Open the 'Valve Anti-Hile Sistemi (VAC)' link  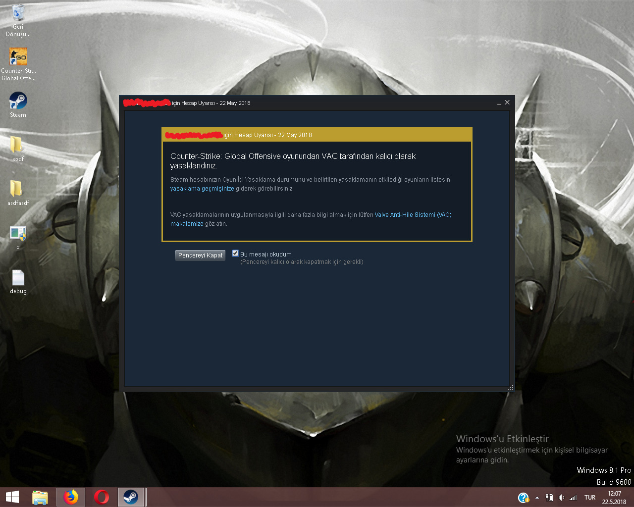pyautogui.click(x=413, y=215)
